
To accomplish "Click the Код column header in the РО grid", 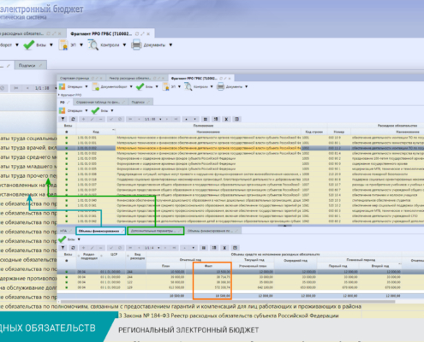I will pos(96,132).
